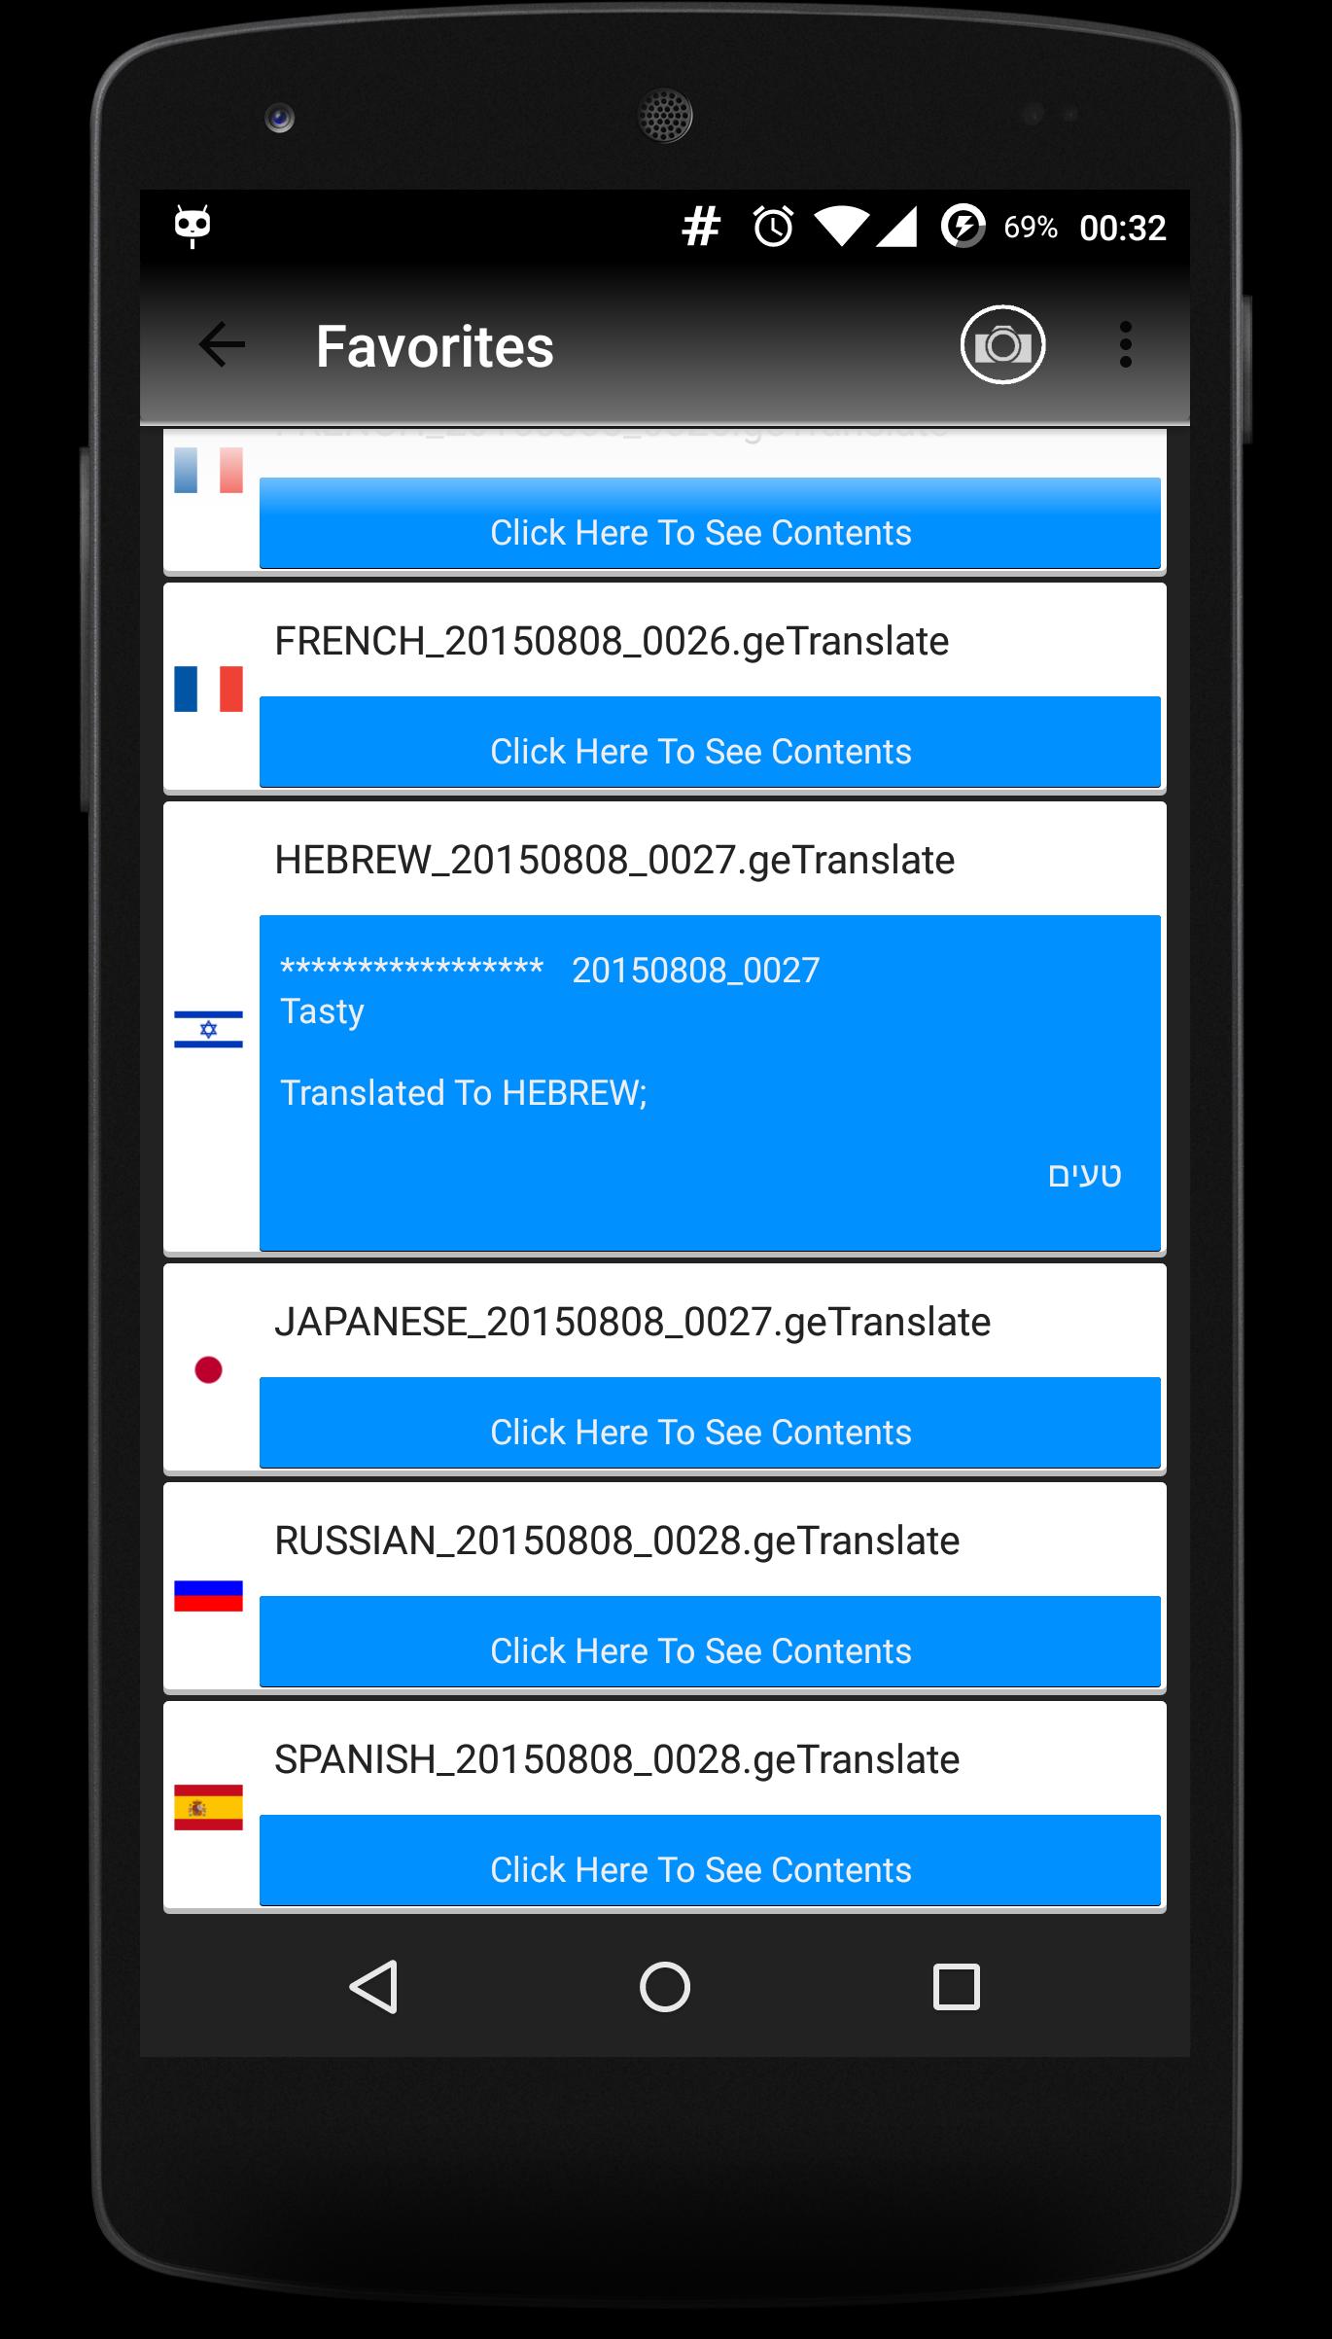The image size is (1332, 2339).
Task: Tap the 'Translated To HEBREW;' line
Action: click(x=463, y=1093)
